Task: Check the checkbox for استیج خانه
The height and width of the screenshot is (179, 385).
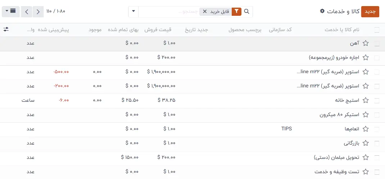Action: tap(377, 101)
